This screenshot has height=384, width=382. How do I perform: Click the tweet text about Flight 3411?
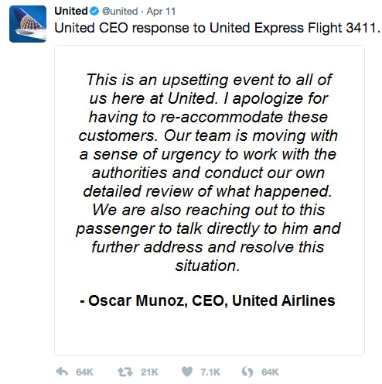(217, 28)
